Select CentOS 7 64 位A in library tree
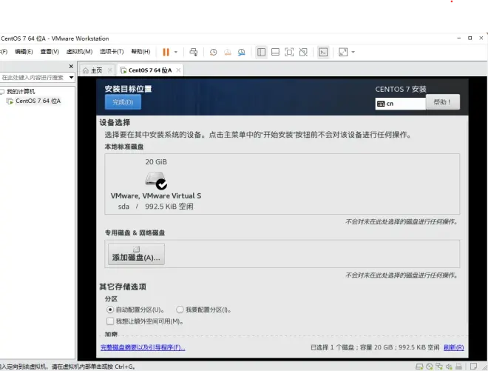Viewport: 488px width, 371px height. tap(38, 101)
